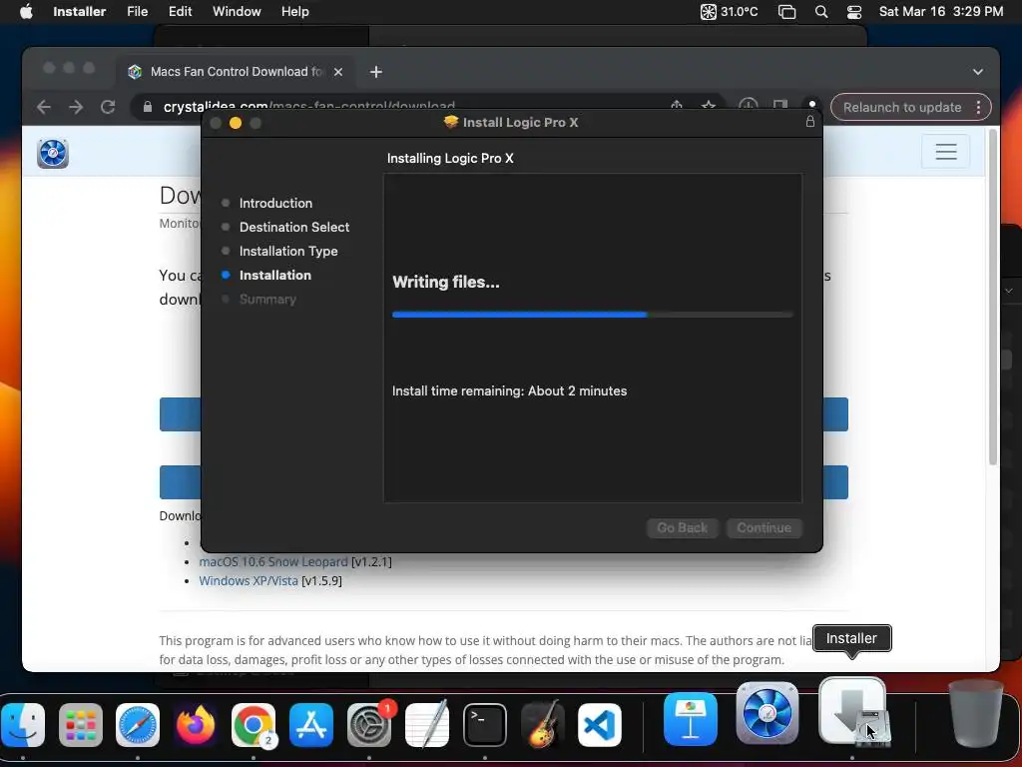Click the date and time in menu bar
The width and height of the screenshot is (1022, 767).
click(x=940, y=11)
